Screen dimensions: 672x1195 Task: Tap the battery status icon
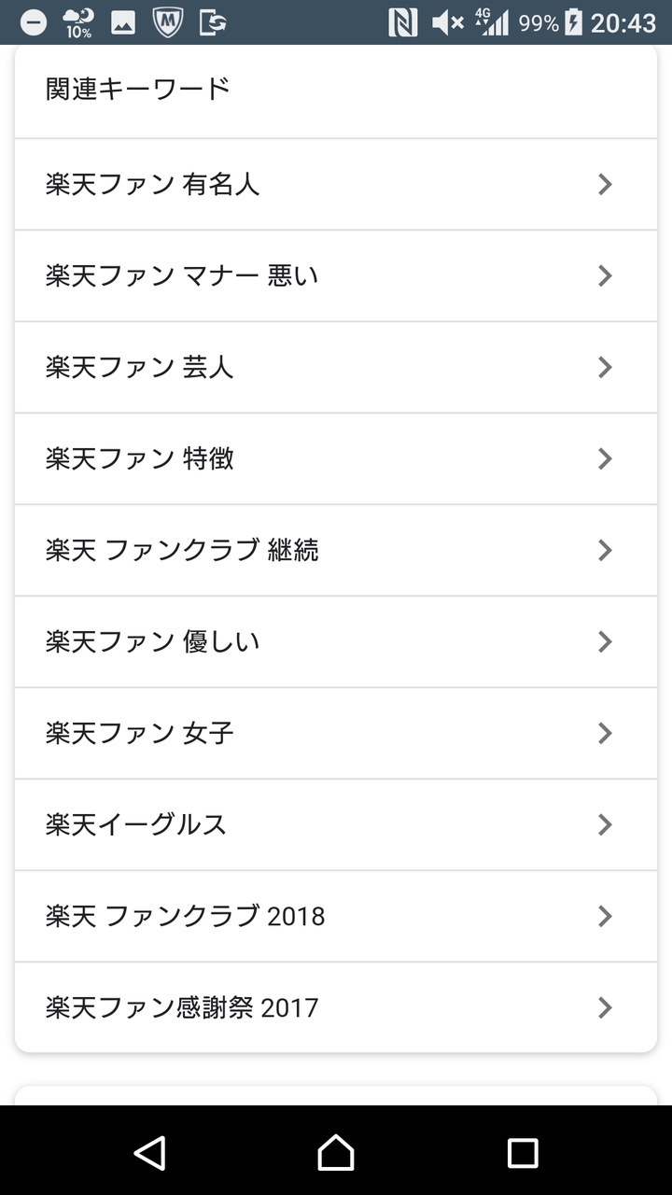[x=573, y=22]
